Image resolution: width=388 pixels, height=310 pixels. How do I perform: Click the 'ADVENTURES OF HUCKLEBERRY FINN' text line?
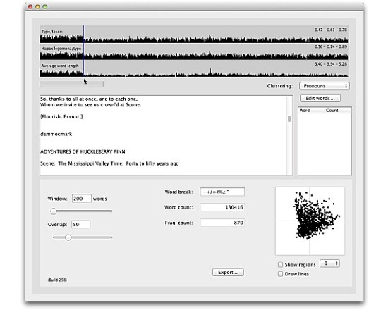[83, 151]
